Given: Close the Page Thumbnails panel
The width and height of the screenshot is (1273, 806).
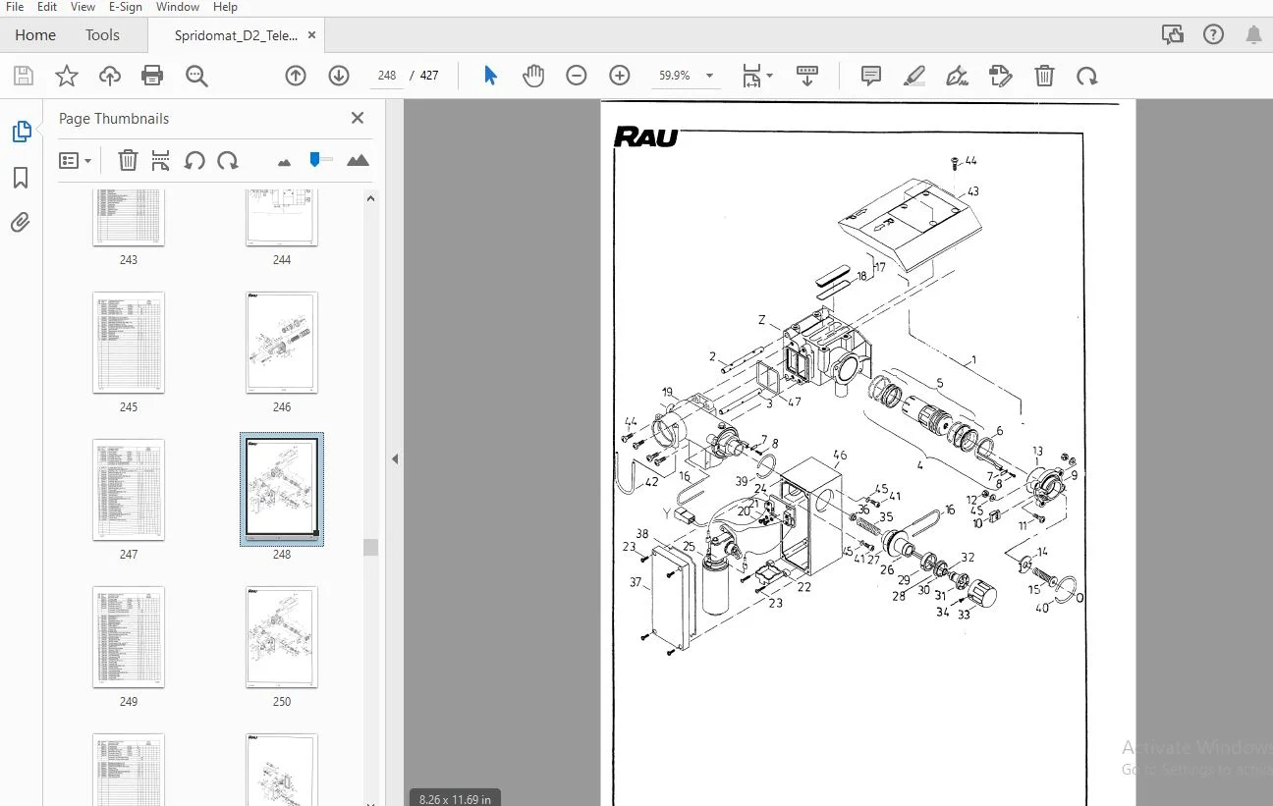Looking at the screenshot, I should pos(358,118).
